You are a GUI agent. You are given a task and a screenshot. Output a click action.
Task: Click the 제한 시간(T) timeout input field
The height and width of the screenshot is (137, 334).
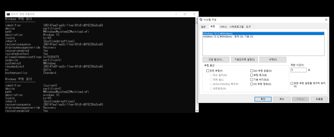tap(298, 70)
